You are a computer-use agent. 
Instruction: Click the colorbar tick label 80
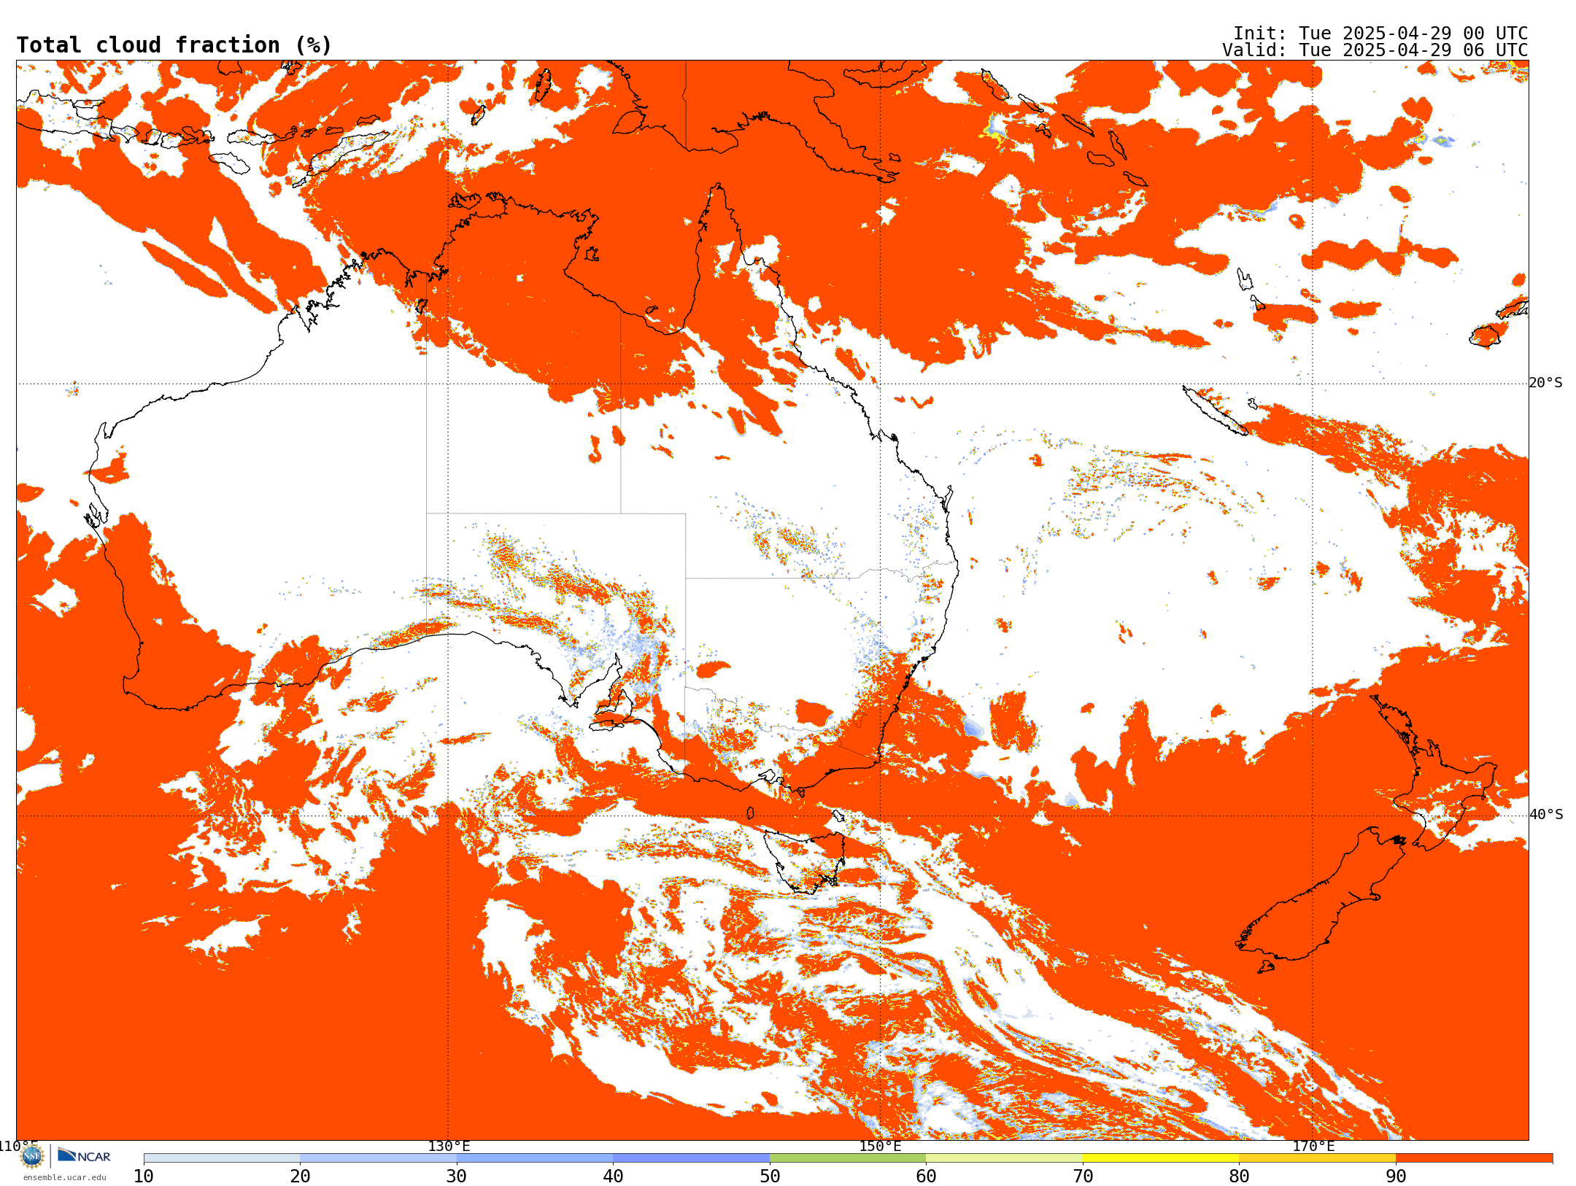(1239, 1177)
